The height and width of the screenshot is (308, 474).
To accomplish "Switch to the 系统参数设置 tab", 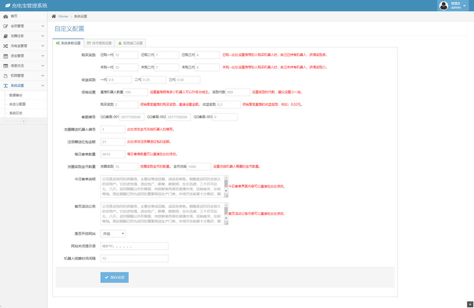I will coord(68,43).
